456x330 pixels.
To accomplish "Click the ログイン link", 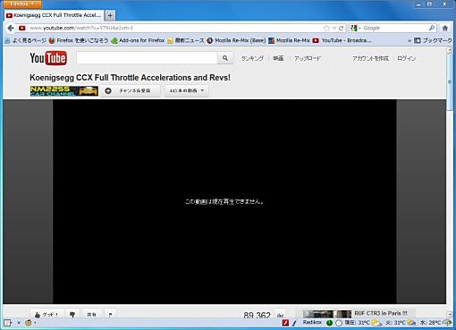I will (407, 58).
